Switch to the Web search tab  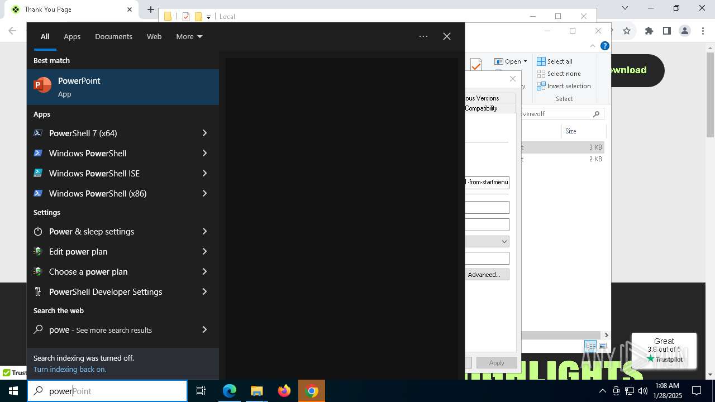tap(154, 36)
